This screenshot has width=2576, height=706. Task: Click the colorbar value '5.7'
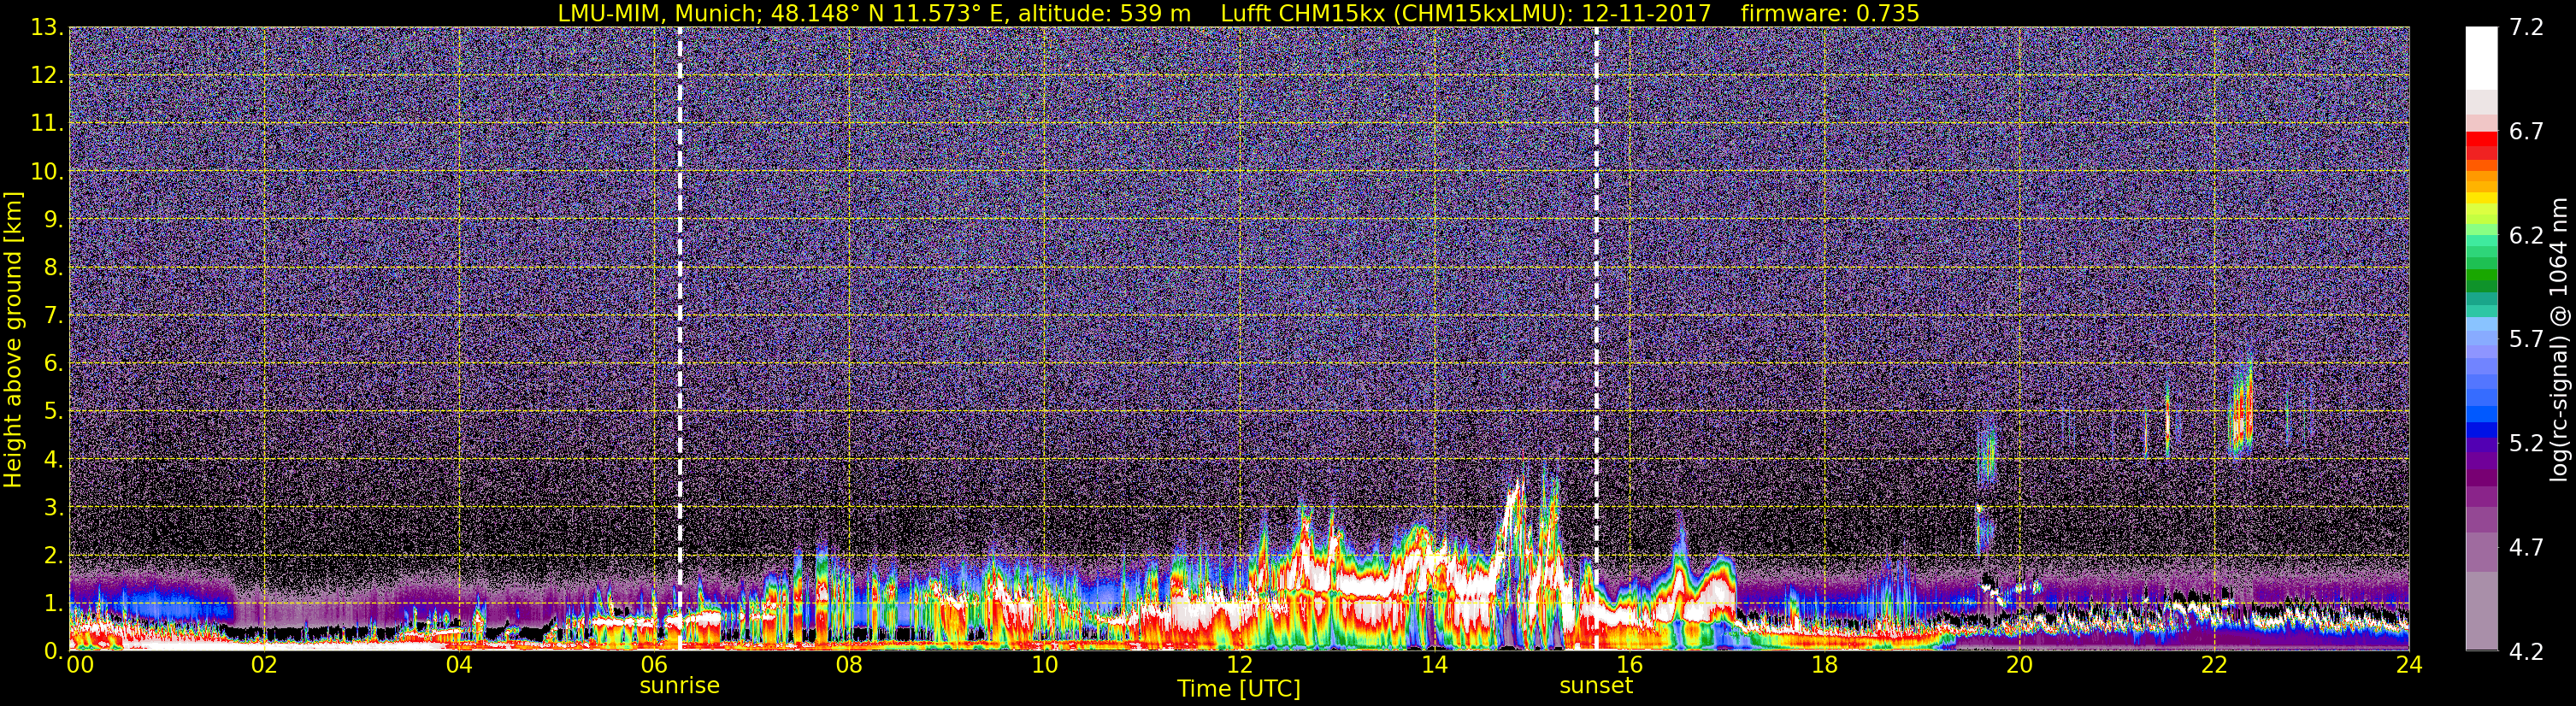(2526, 340)
